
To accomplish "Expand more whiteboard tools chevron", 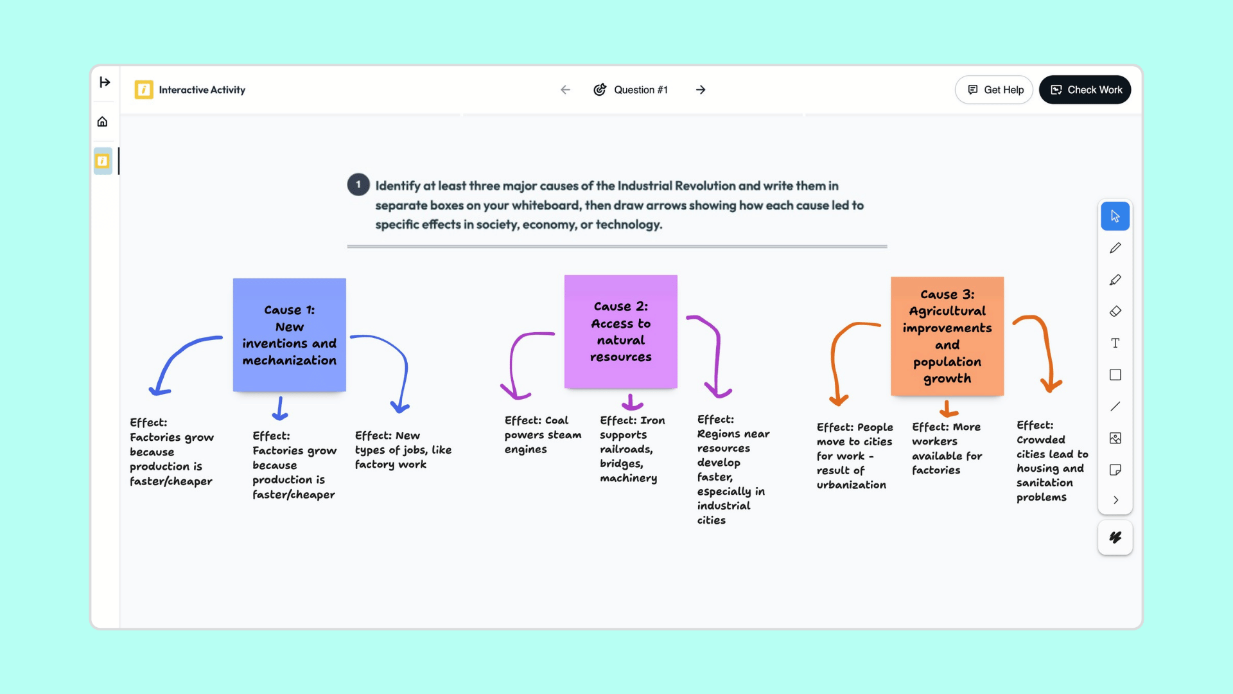I will point(1115,500).
